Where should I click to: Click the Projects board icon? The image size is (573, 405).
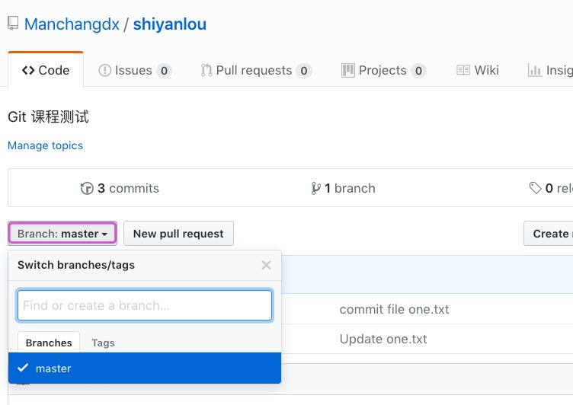pos(348,71)
